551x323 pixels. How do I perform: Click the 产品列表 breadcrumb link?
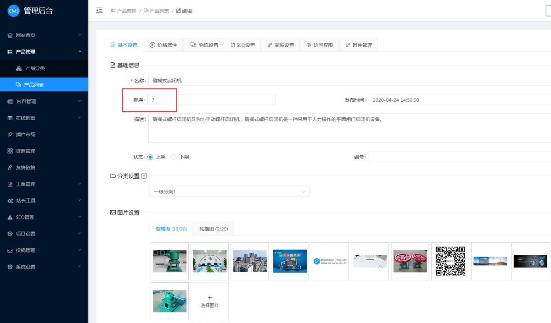(156, 11)
